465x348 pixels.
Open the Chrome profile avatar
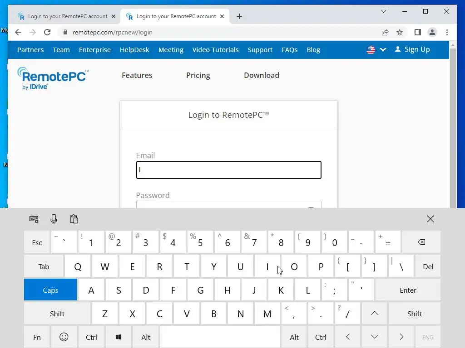(x=432, y=32)
